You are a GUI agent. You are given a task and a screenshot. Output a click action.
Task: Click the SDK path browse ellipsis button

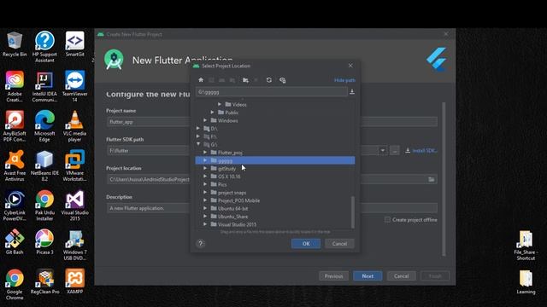tap(395, 151)
